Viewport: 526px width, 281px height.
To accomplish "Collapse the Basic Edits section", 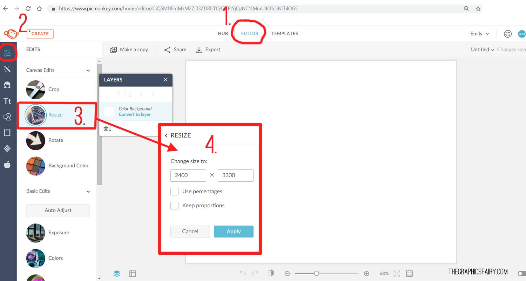I will tap(88, 192).
